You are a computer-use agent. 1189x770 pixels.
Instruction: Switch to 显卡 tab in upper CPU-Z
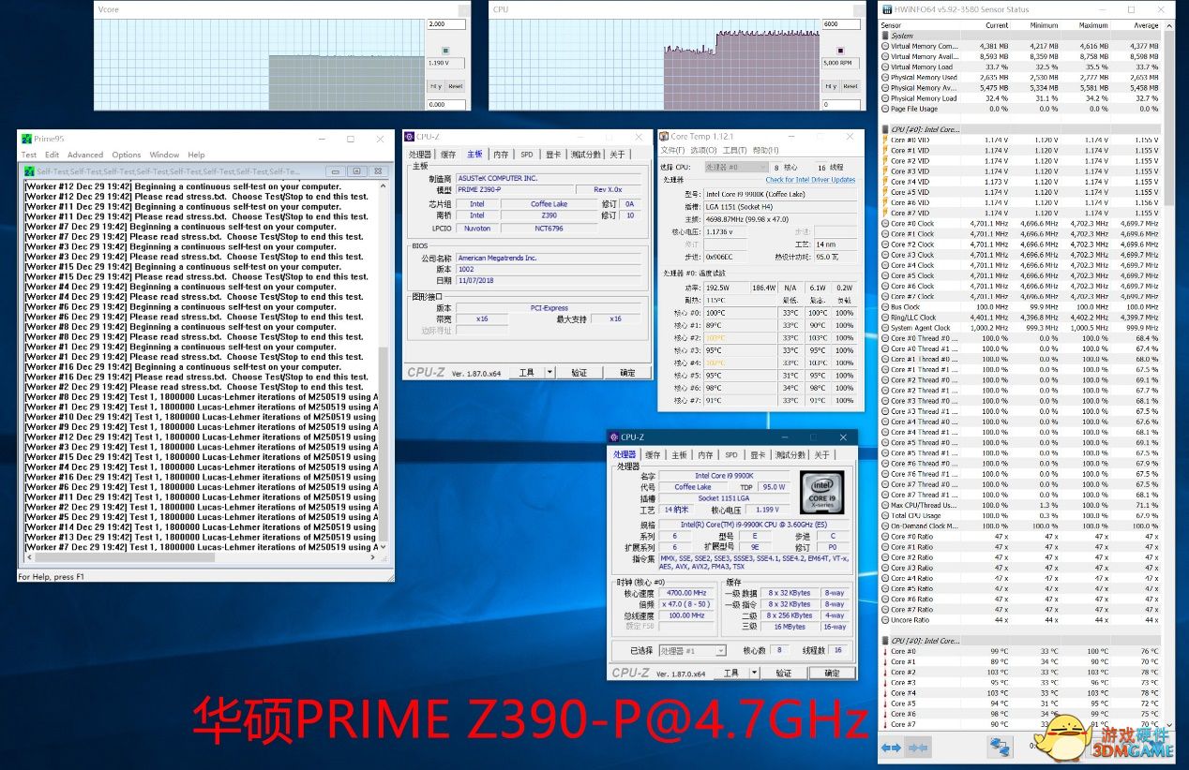[x=553, y=155]
